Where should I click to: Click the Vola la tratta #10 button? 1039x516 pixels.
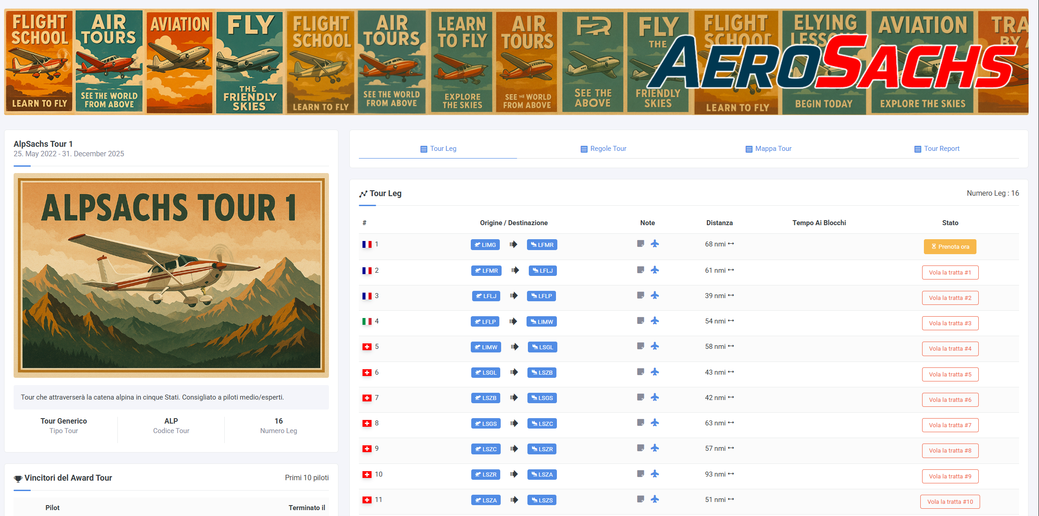pos(950,502)
